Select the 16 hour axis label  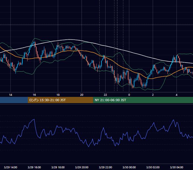(x=34, y=95)
